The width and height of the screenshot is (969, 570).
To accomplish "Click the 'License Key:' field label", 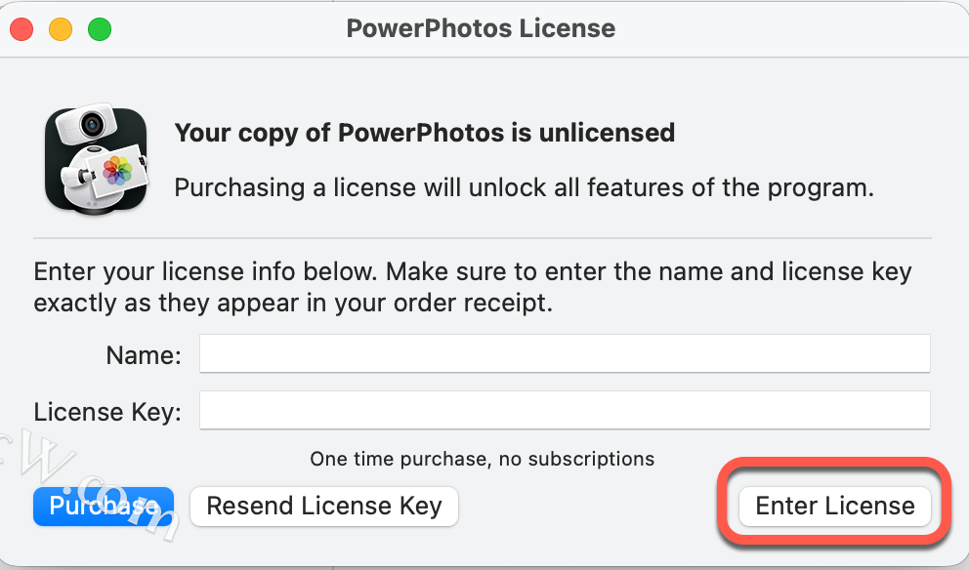I will pos(107,412).
